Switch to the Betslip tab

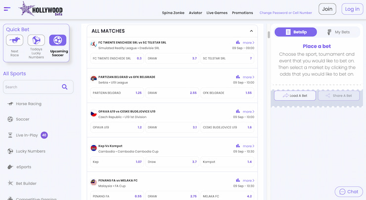pyautogui.click(x=296, y=32)
